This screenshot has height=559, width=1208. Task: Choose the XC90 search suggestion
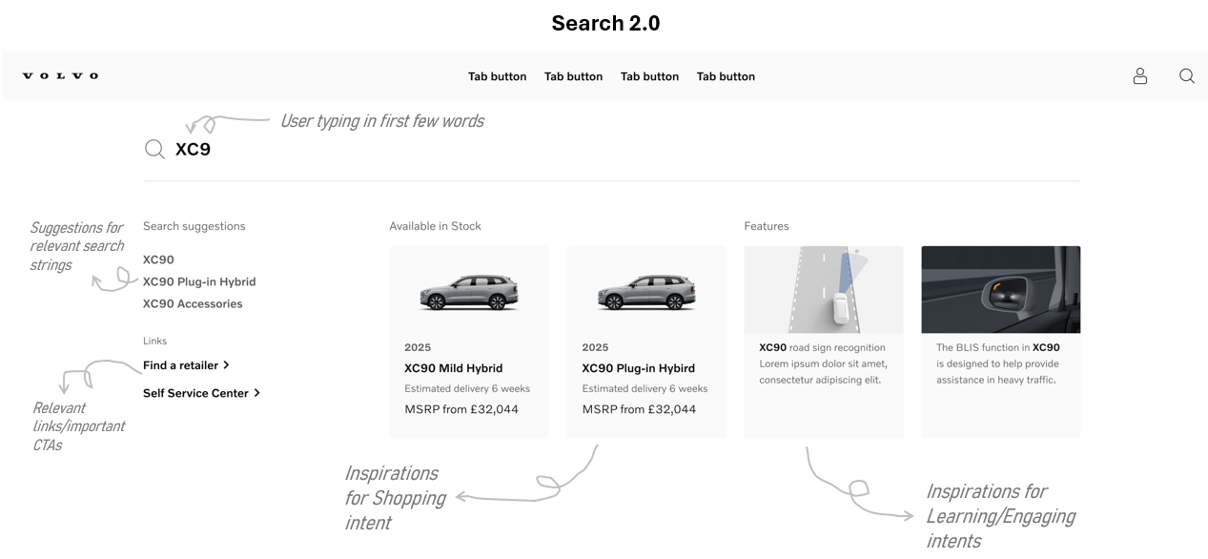(x=158, y=259)
